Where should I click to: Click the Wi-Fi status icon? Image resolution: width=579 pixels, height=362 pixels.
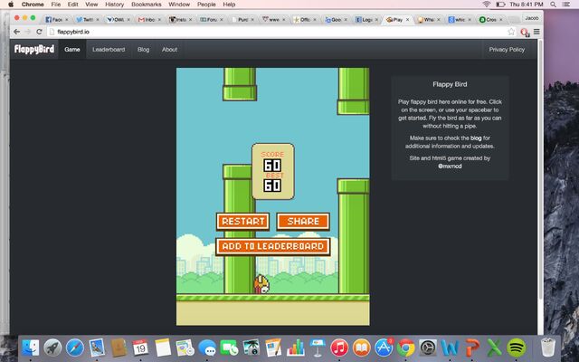click(x=487, y=5)
